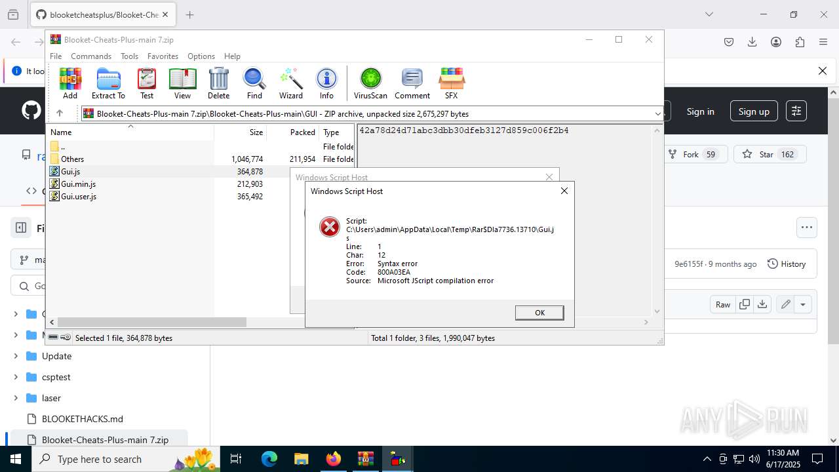Open the View file tool
839x472 pixels.
(182, 83)
